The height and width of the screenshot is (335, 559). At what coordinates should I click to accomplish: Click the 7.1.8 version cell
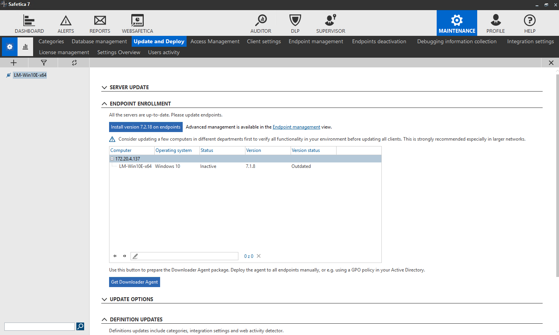[250, 166]
